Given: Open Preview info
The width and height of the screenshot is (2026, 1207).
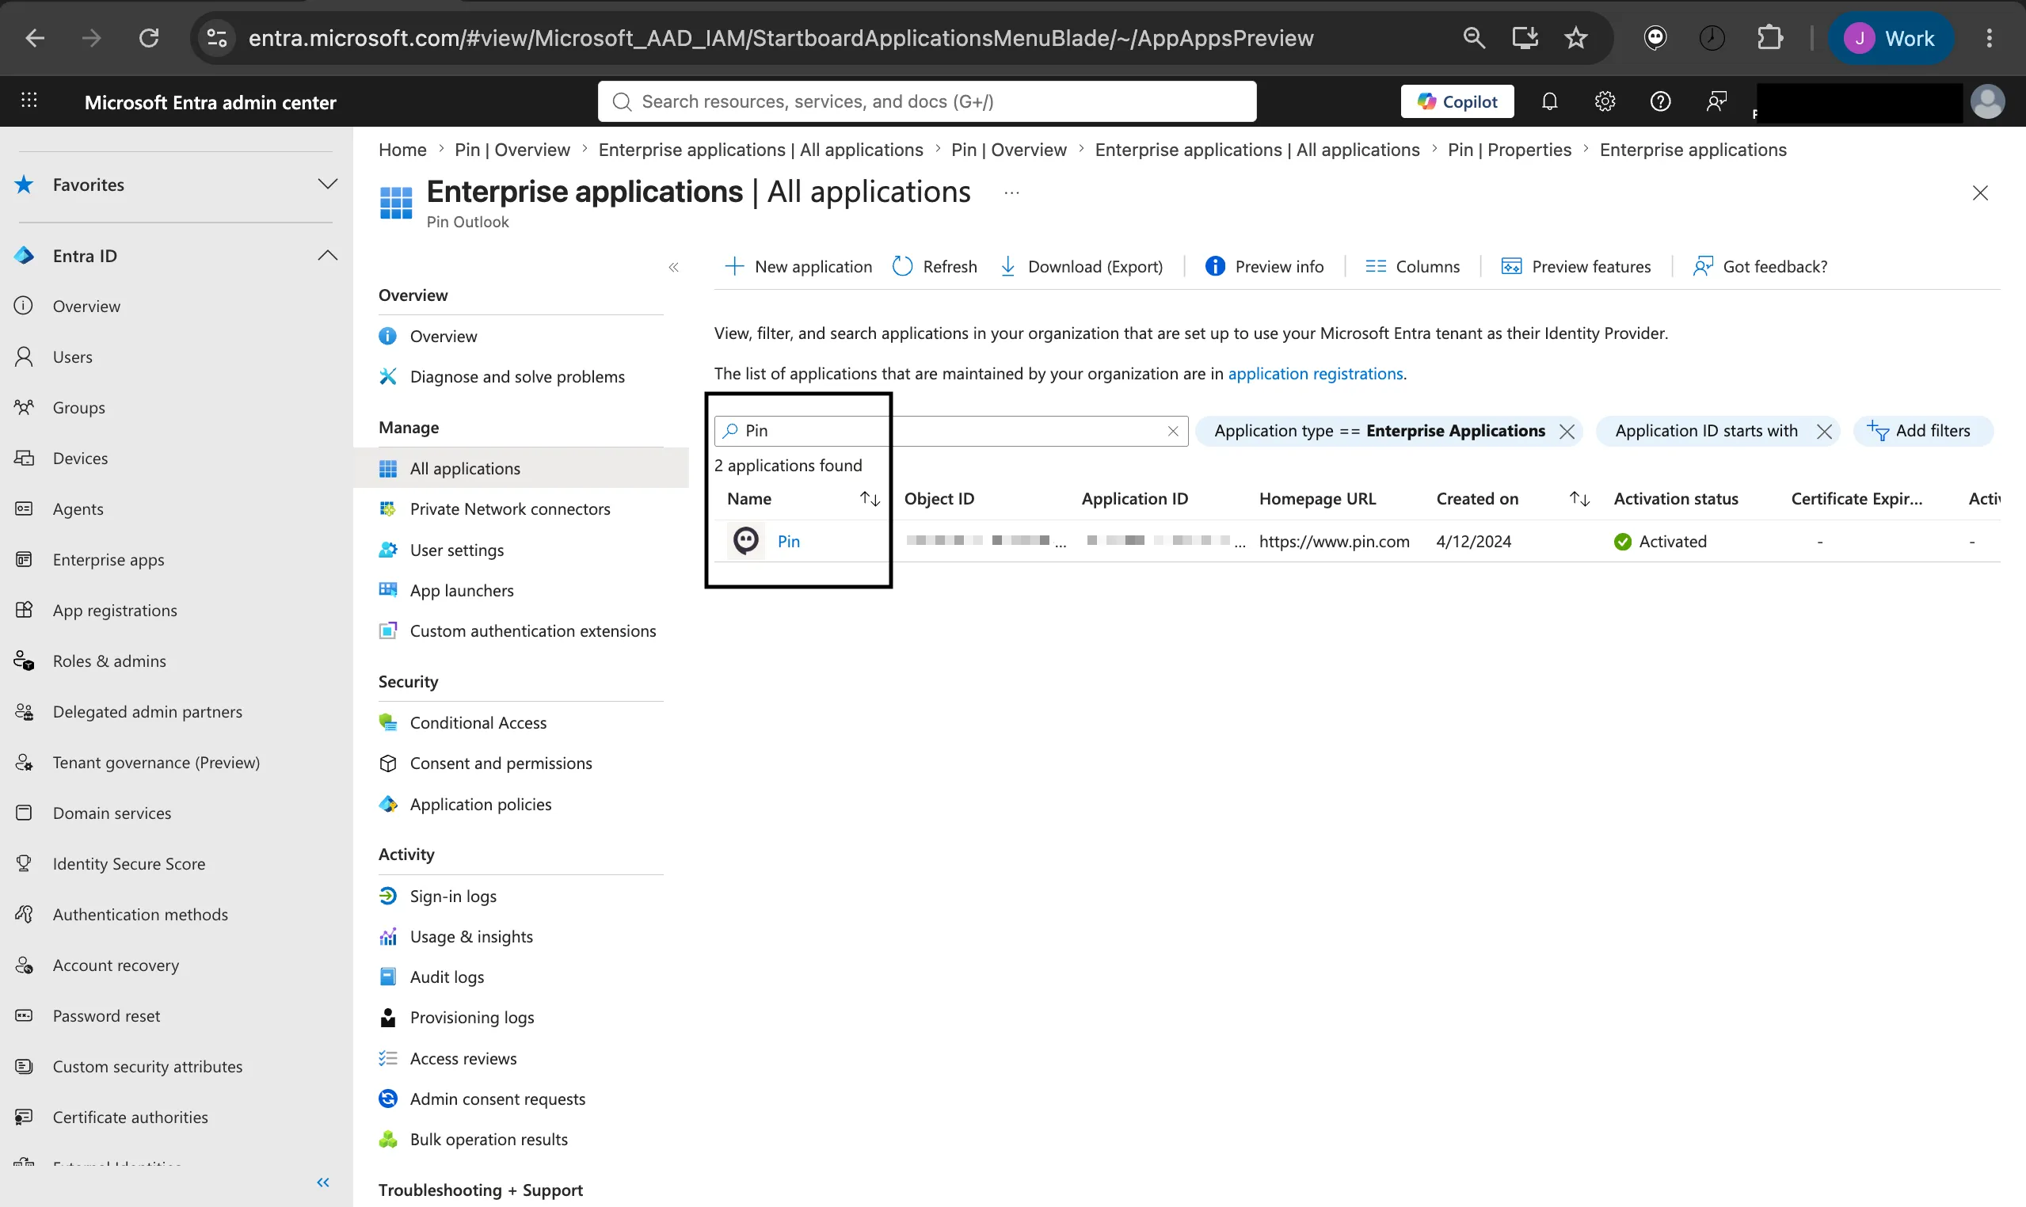Looking at the screenshot, I should click(x=1265, y=267).
